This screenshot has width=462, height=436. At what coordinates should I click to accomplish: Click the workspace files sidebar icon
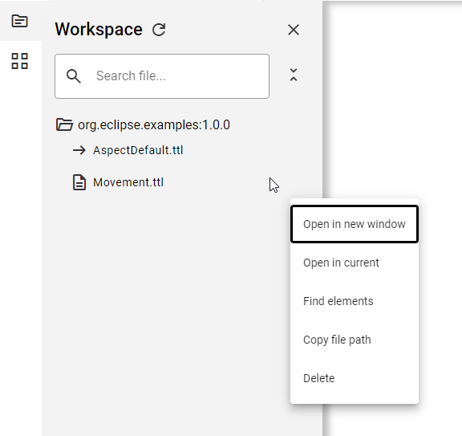pos(20,21)
